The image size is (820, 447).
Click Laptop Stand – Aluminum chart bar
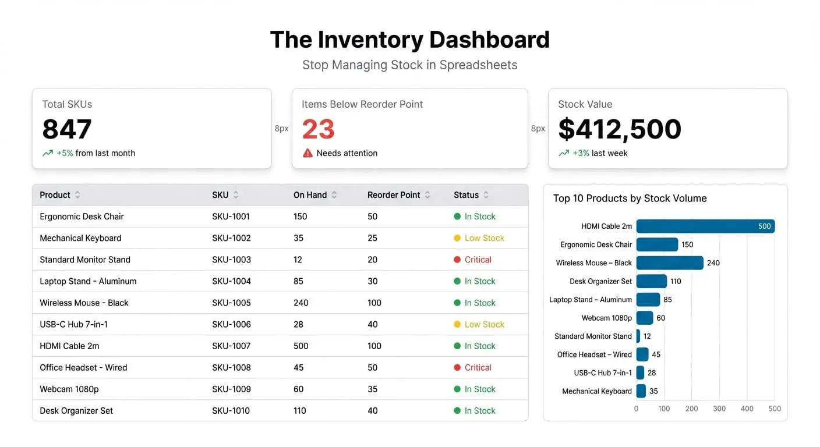(648, 299)
